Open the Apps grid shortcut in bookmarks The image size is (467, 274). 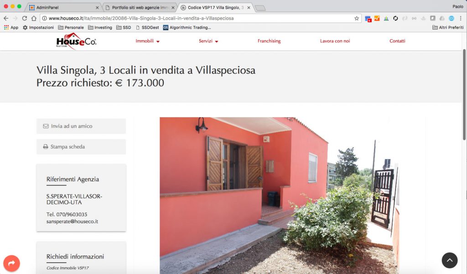click(x=11, y=27)
